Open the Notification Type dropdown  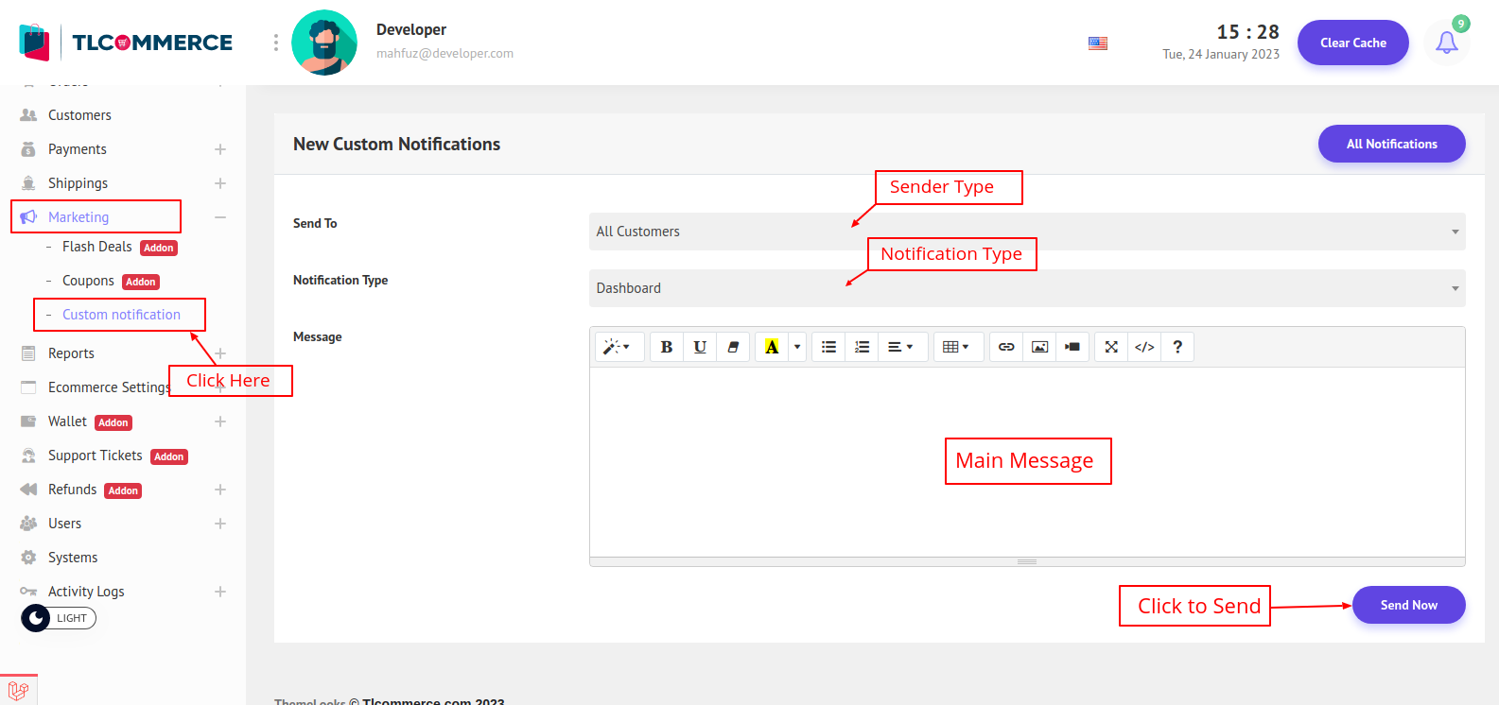pyautogui.click(x=1026, y=288)
